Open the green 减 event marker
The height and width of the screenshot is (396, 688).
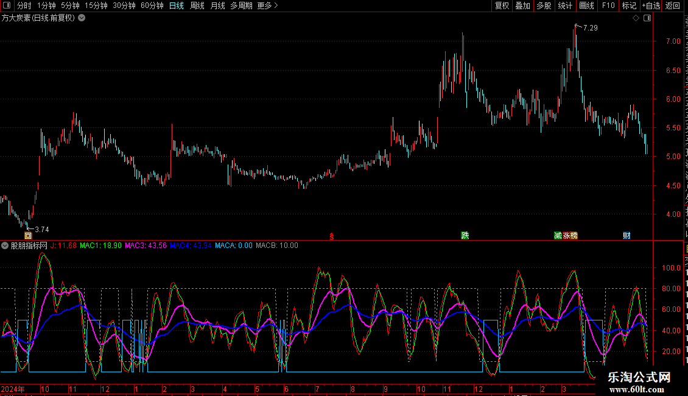pyautogui.click(x=558, y=236)
